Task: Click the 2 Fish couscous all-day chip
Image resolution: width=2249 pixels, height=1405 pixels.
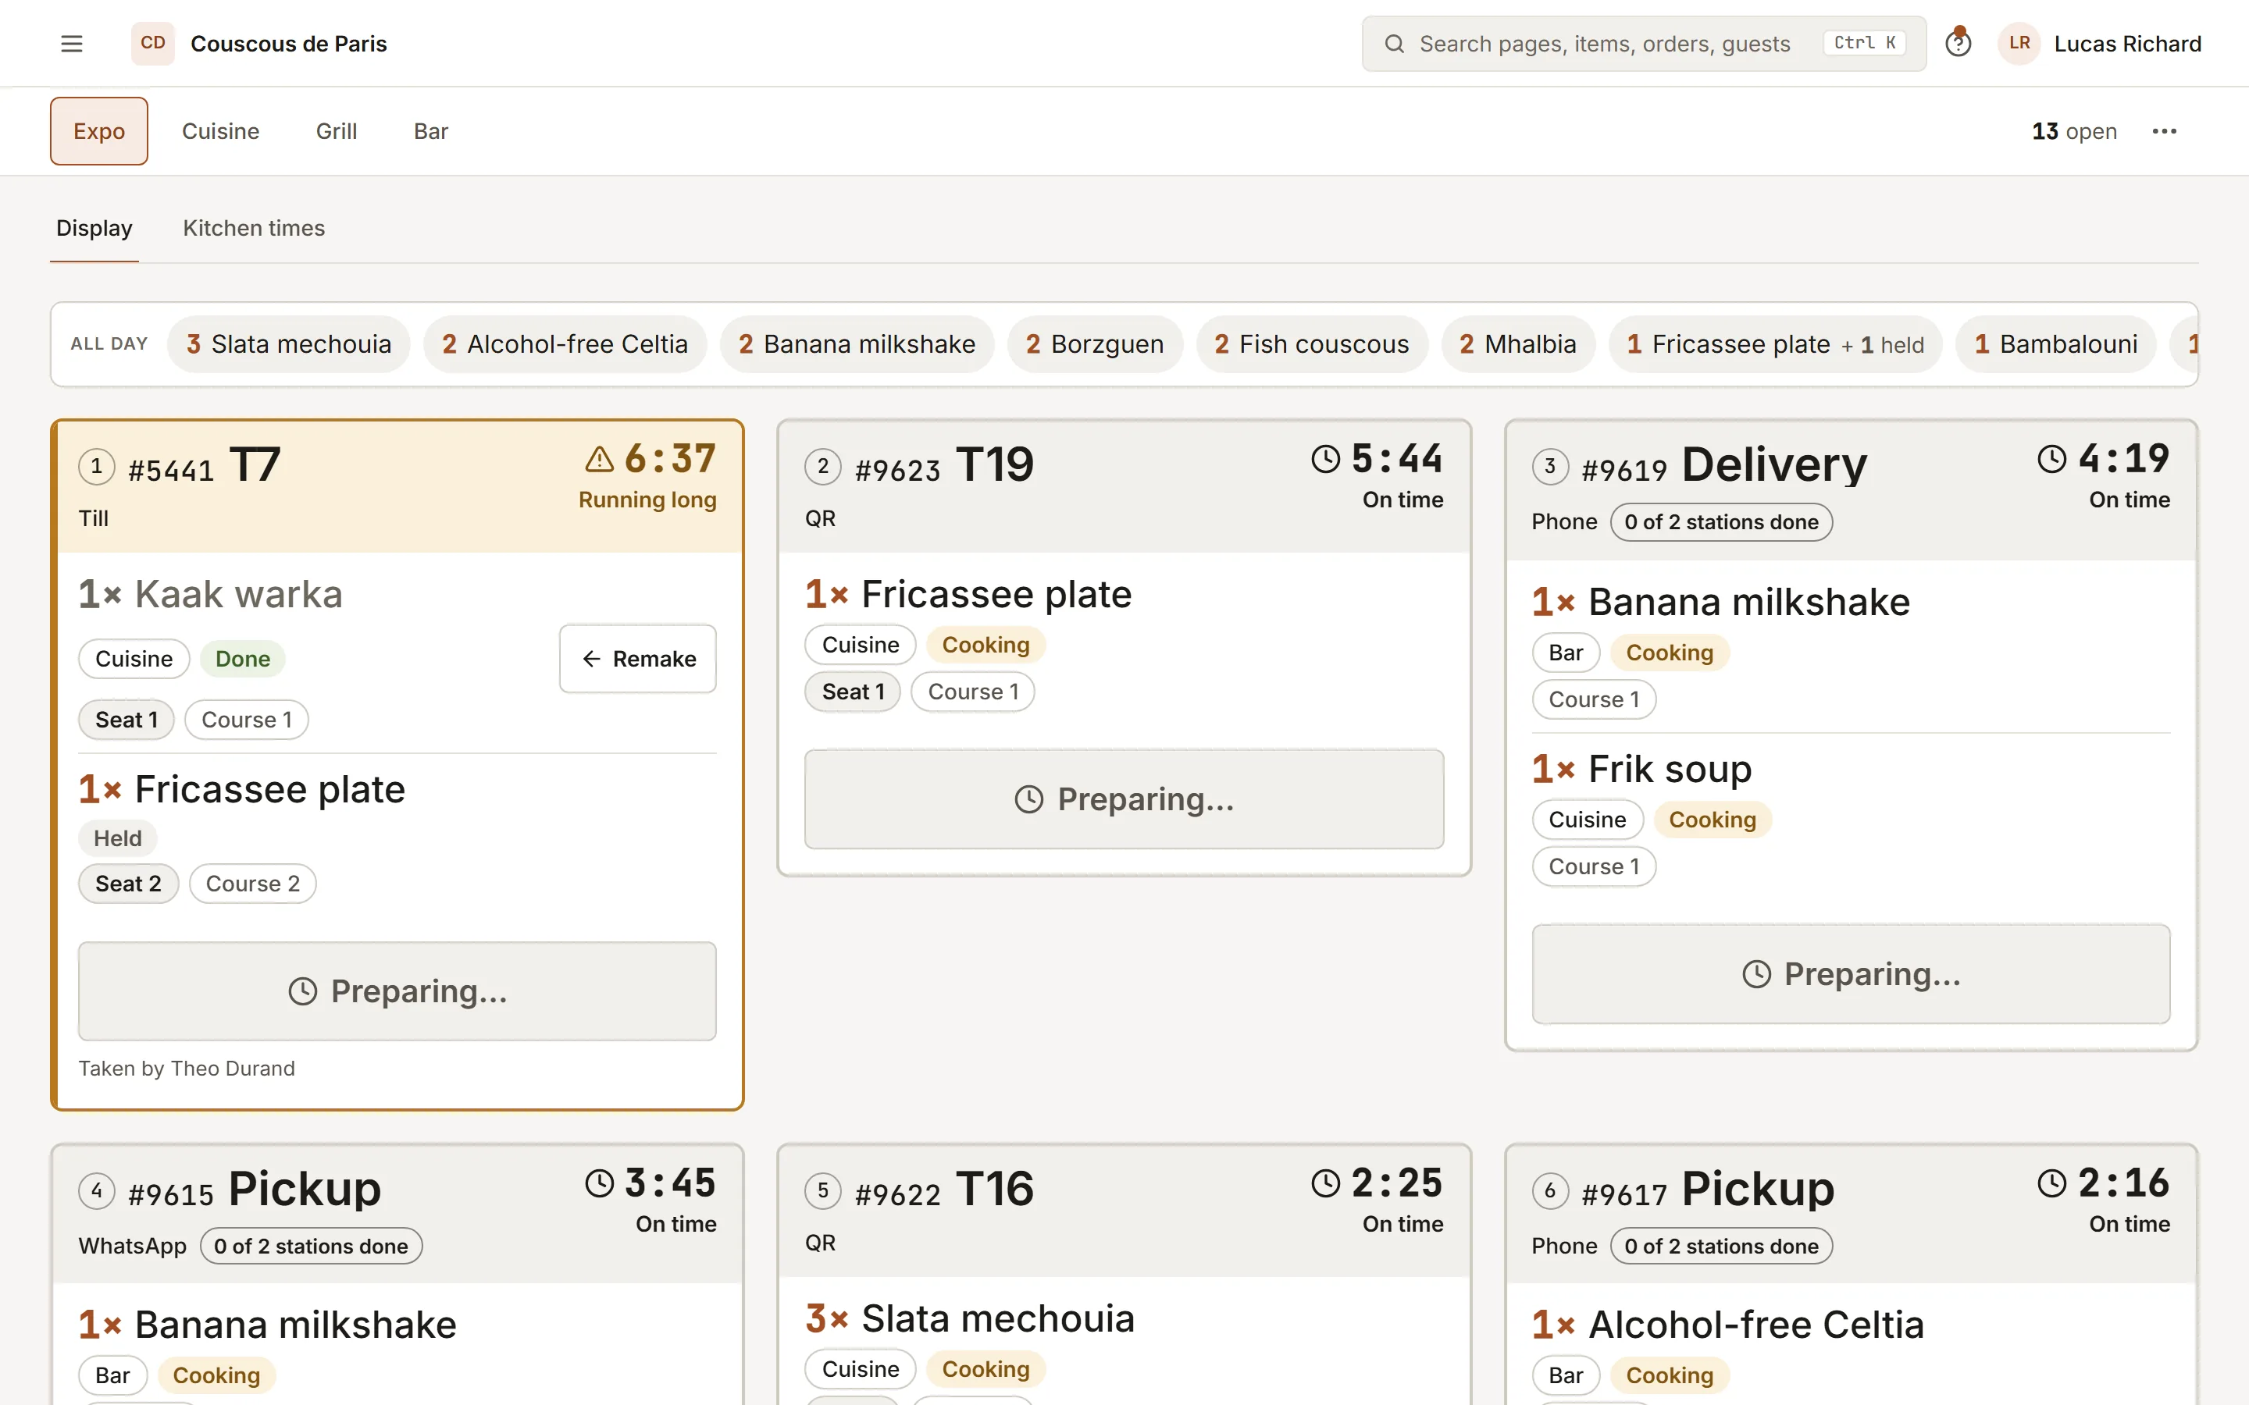Action: [x=1311, y=345]
